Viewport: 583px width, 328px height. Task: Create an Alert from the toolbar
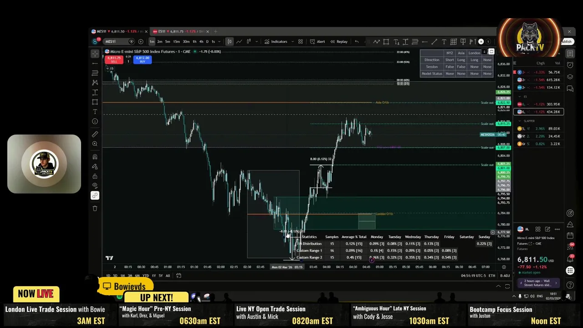coord(317,41)
